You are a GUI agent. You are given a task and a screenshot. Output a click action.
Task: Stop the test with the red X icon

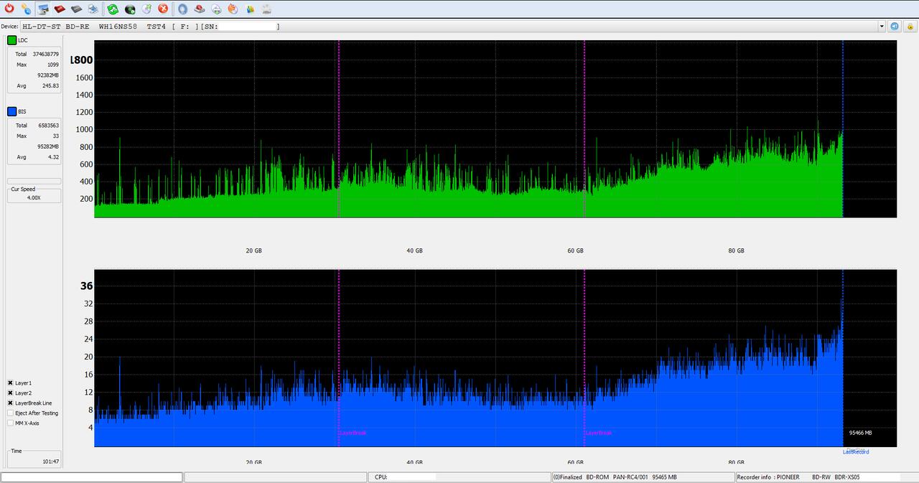pos(163,9)
